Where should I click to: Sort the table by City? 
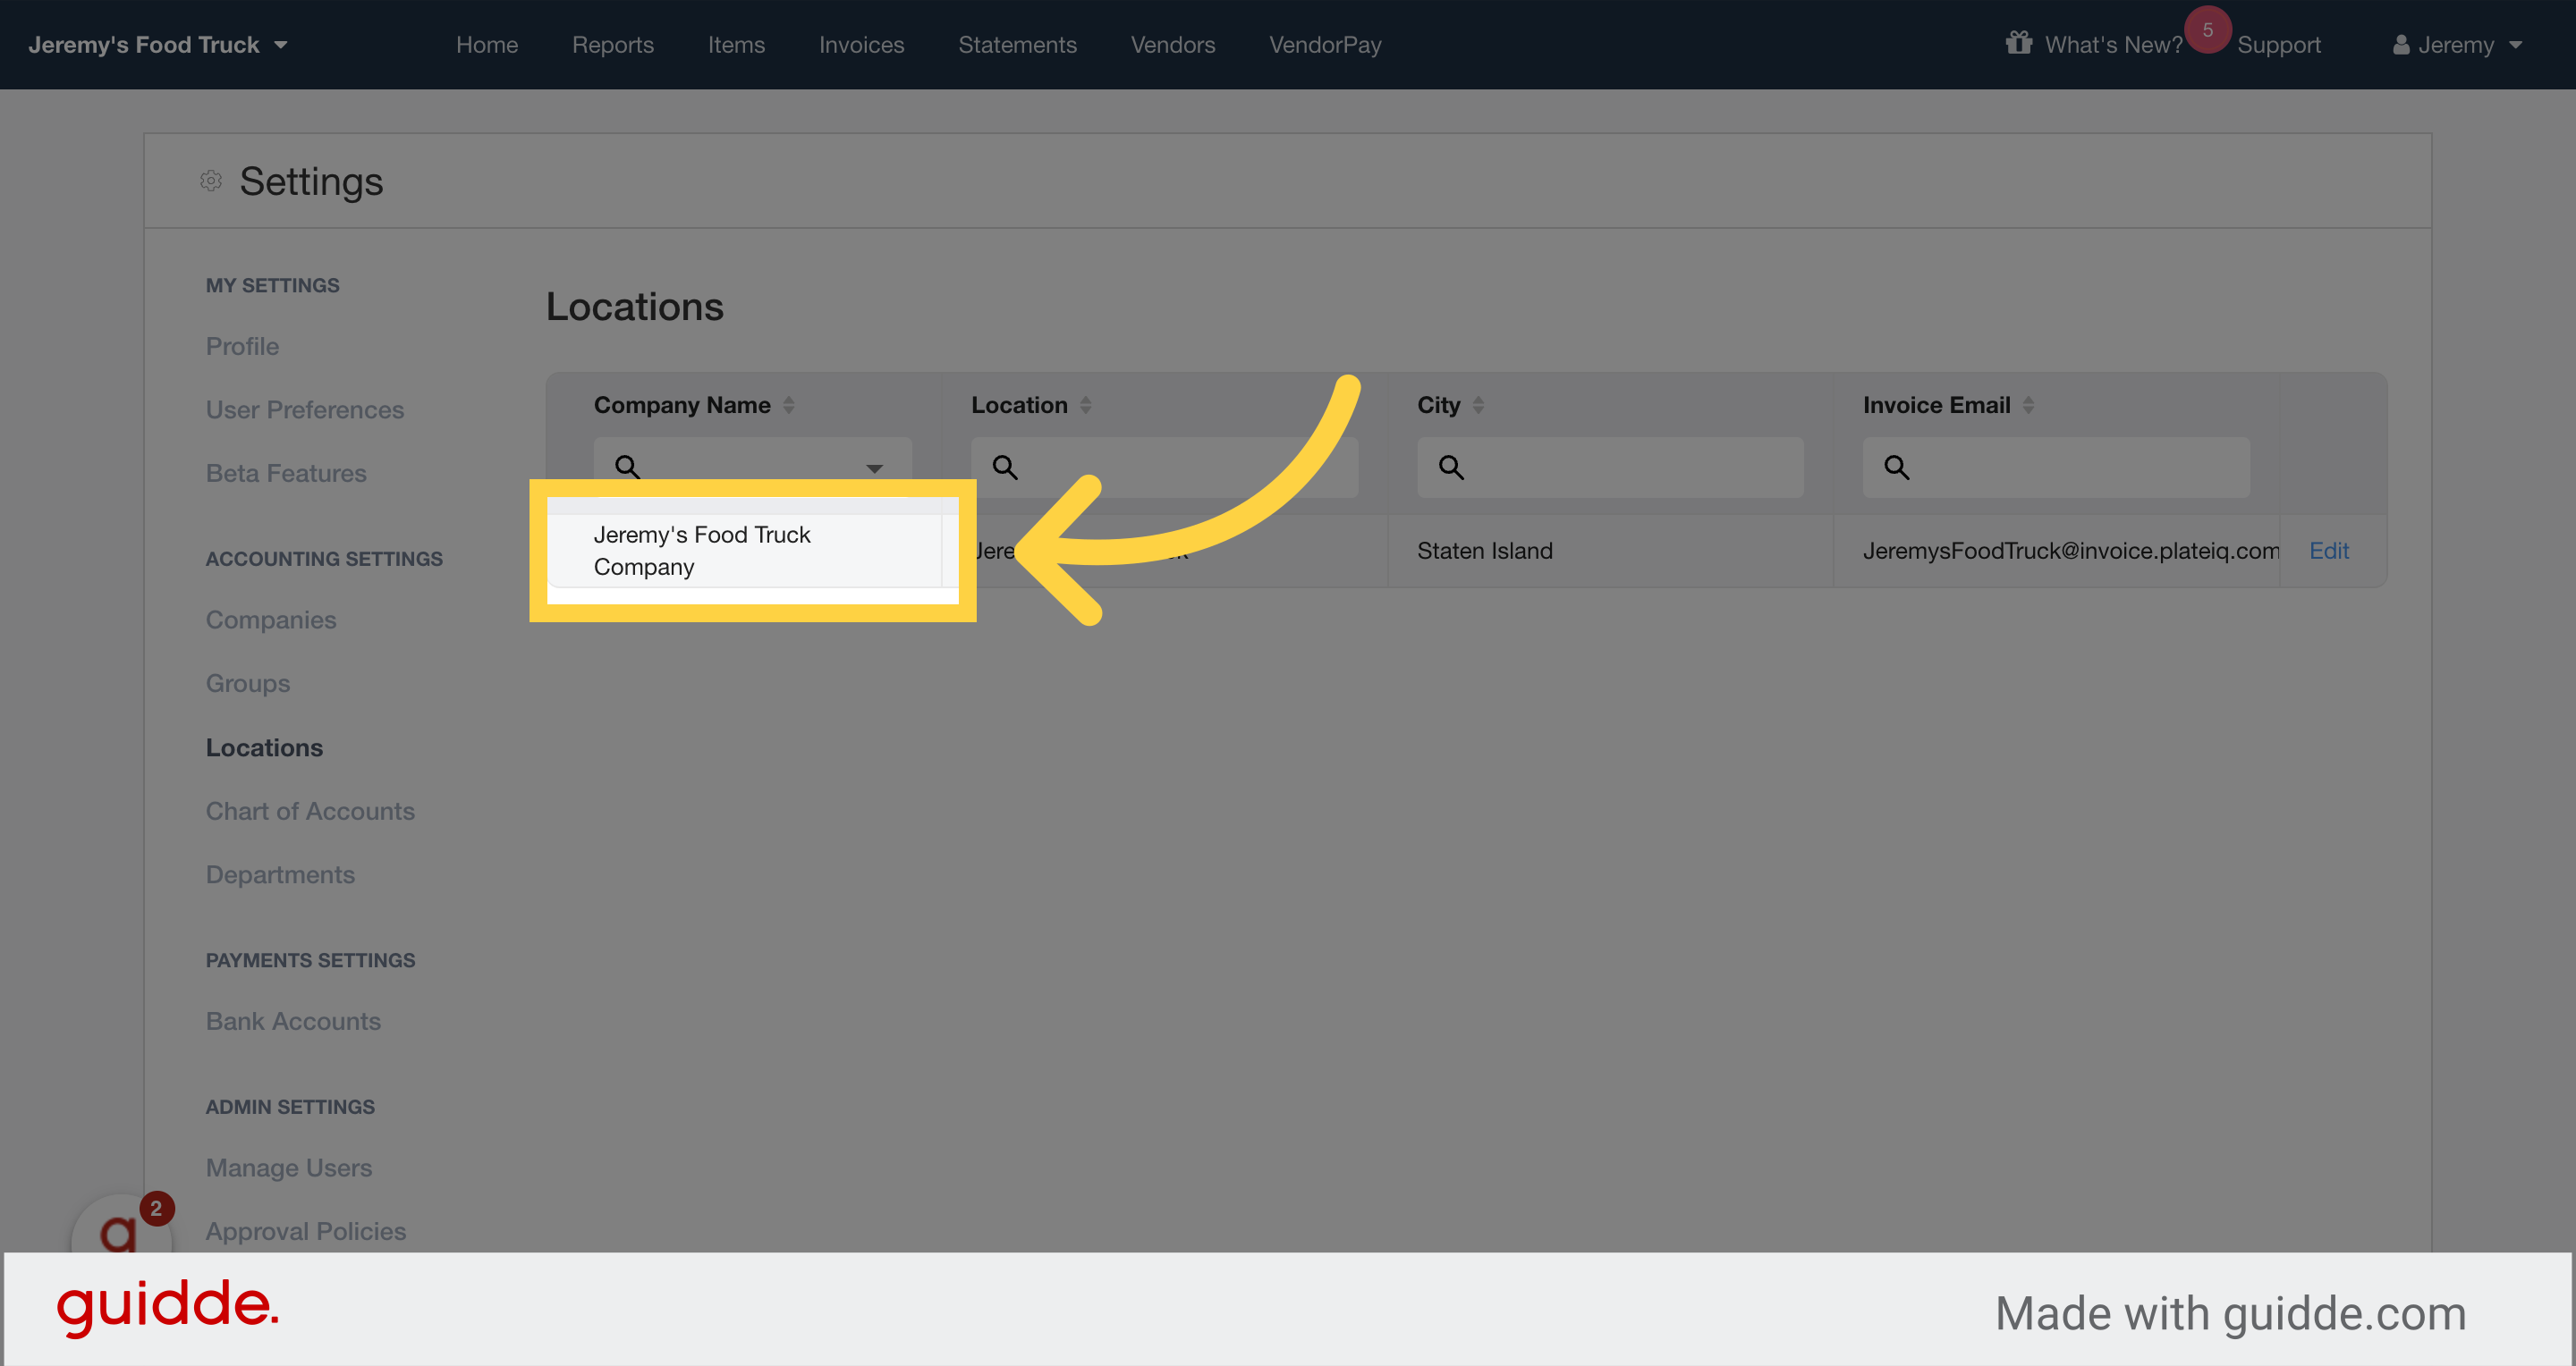click(x=1478, y=405)
